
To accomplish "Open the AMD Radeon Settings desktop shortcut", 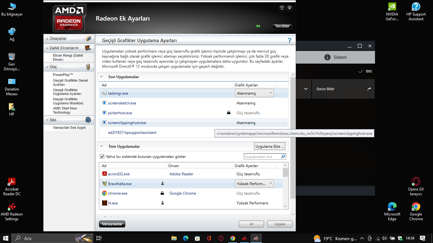I will (12, 212).
